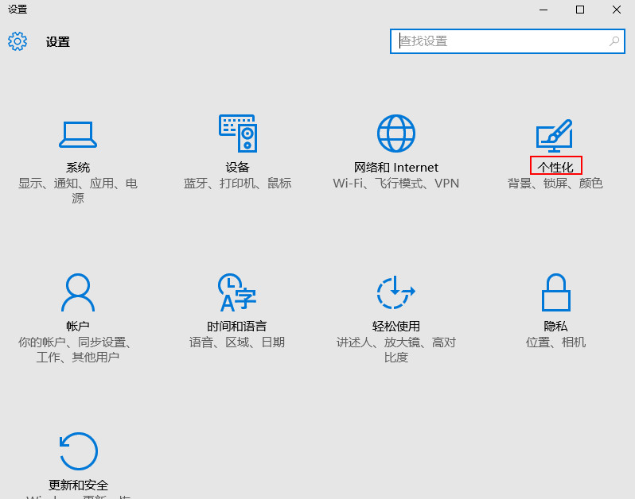Click the 轻松使用 label
This screenshot has width=635, height=499.
point(396,326)
